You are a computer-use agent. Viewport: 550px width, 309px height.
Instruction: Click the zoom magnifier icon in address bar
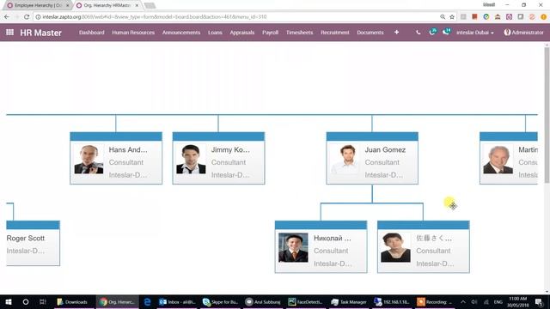click(443, 17)
